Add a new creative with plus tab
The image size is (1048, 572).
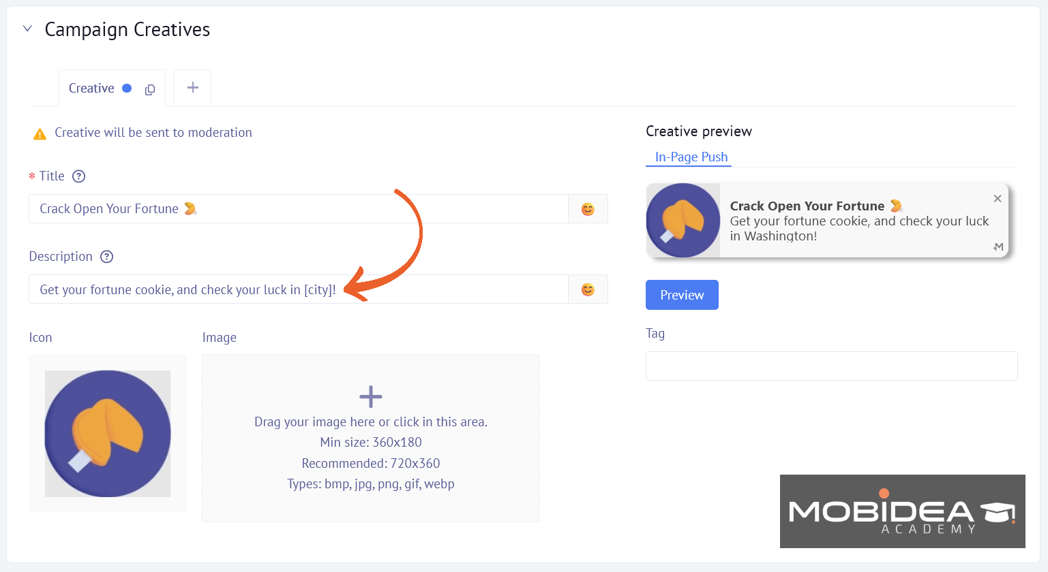pyautogui.click(x=193, y=88)
